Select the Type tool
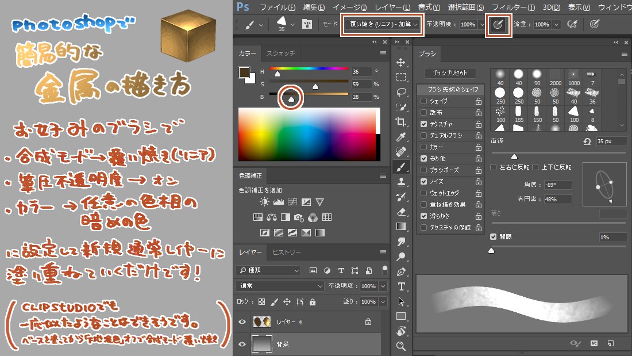Image resolution: width=632 pixels, height=356 pixels. click(x=400, y=286)
